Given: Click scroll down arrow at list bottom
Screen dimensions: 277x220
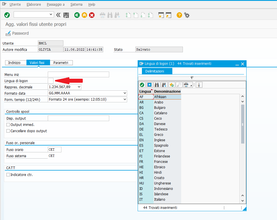Looking at the screenshot, I should (243, 201).
